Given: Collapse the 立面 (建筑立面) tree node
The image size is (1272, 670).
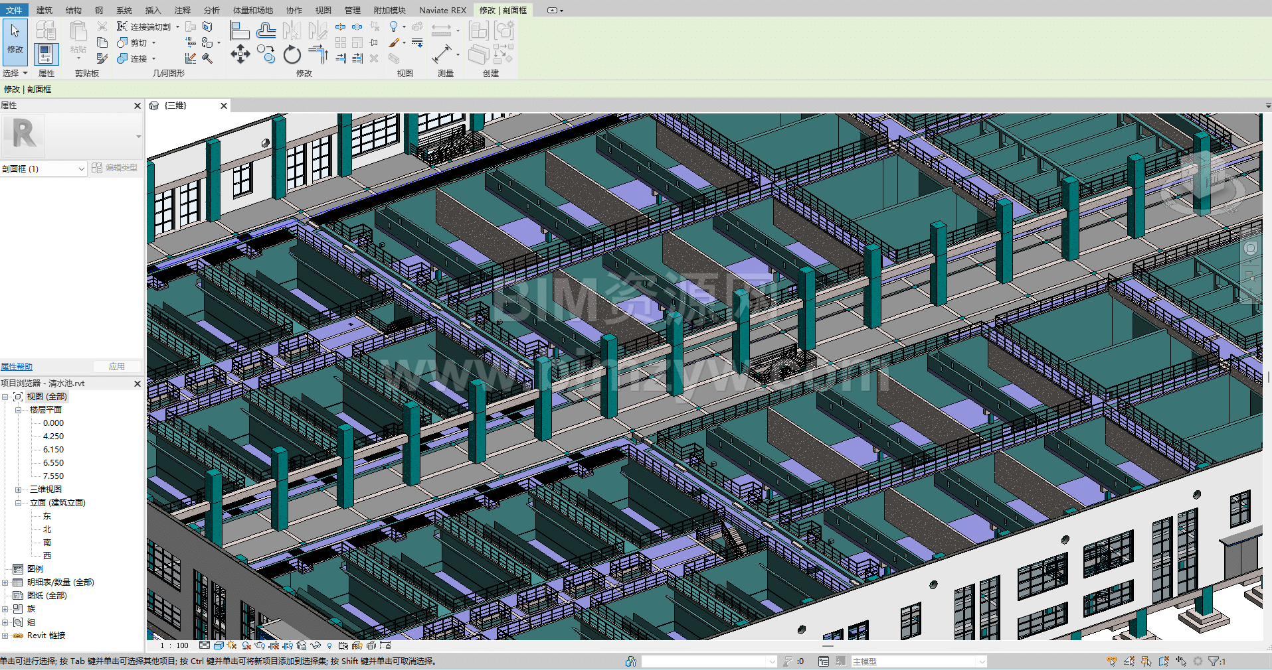Looking at the screenshot, I should coord(19,503).
